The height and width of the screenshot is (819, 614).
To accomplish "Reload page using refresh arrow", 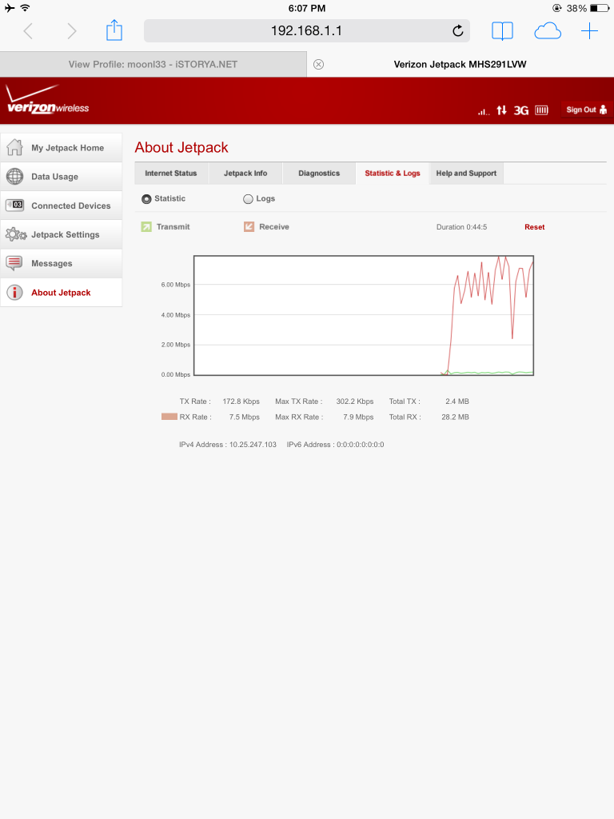I will tap(457, 31).
